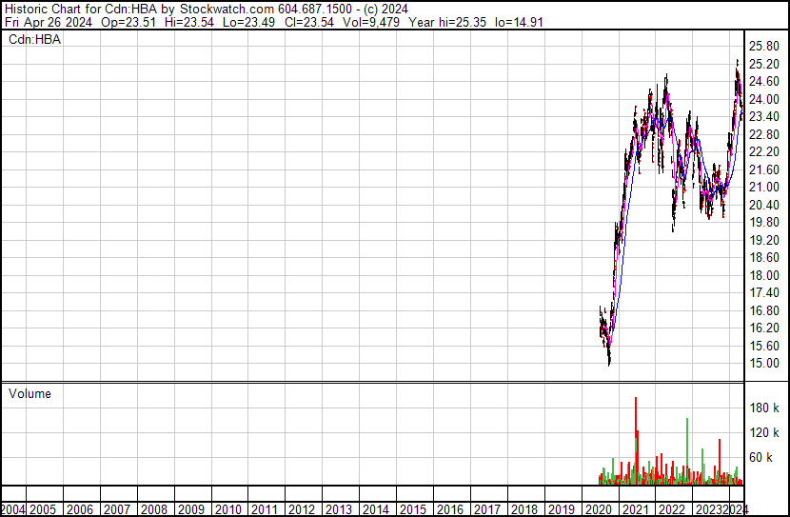Click the 25.80 price axis label
The image size is (790, 517).
click(764, 46)
